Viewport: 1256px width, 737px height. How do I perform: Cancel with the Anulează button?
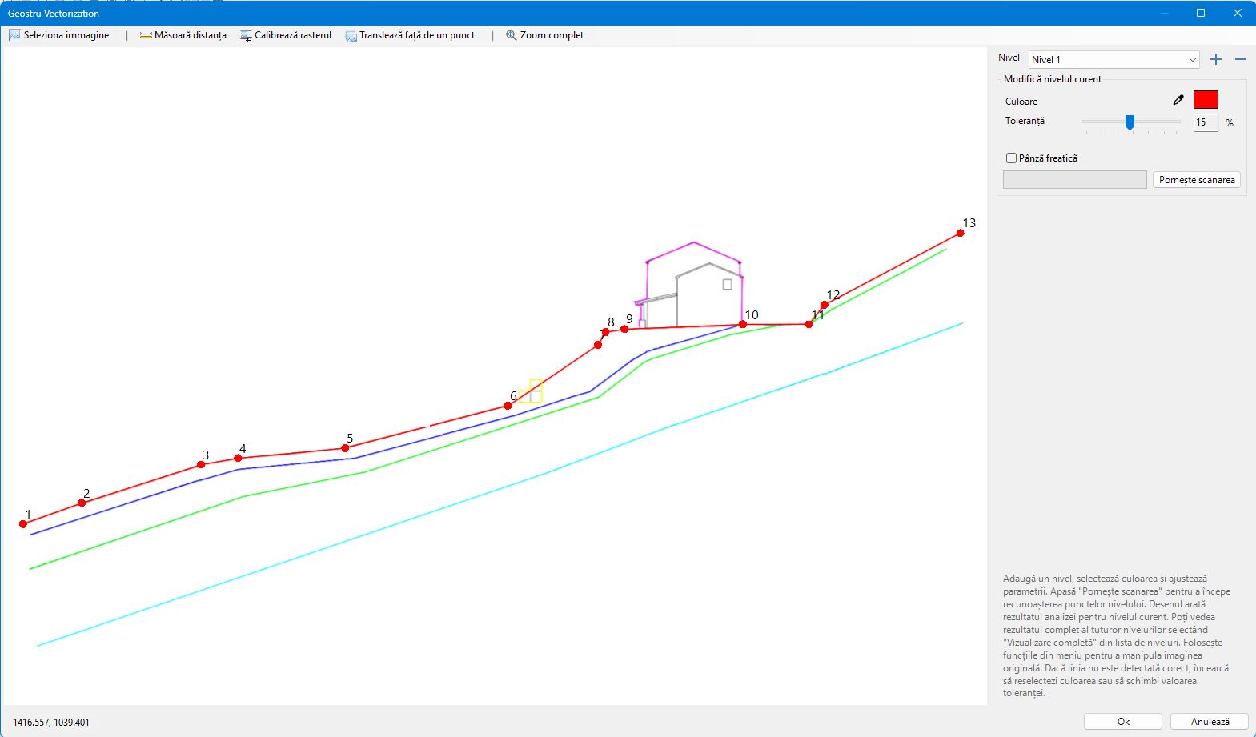[x=1210, y=721]
